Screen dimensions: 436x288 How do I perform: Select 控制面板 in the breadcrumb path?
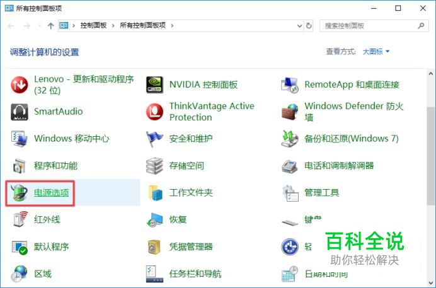[x=93, y=26]
